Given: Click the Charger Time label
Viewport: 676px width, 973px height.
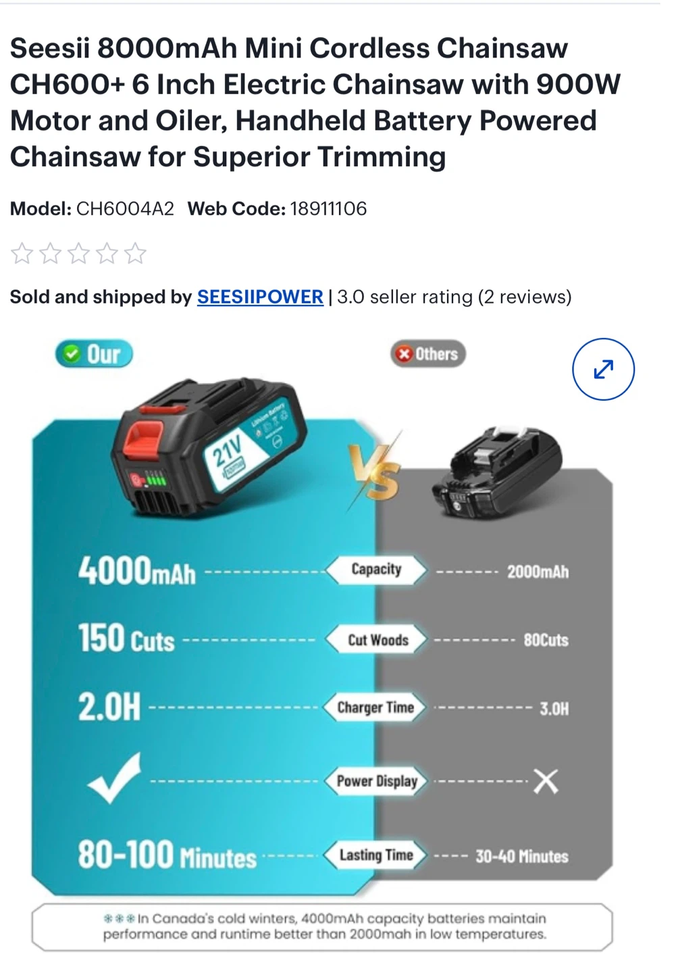Looking at the screenshot, I should pos(375,707).
